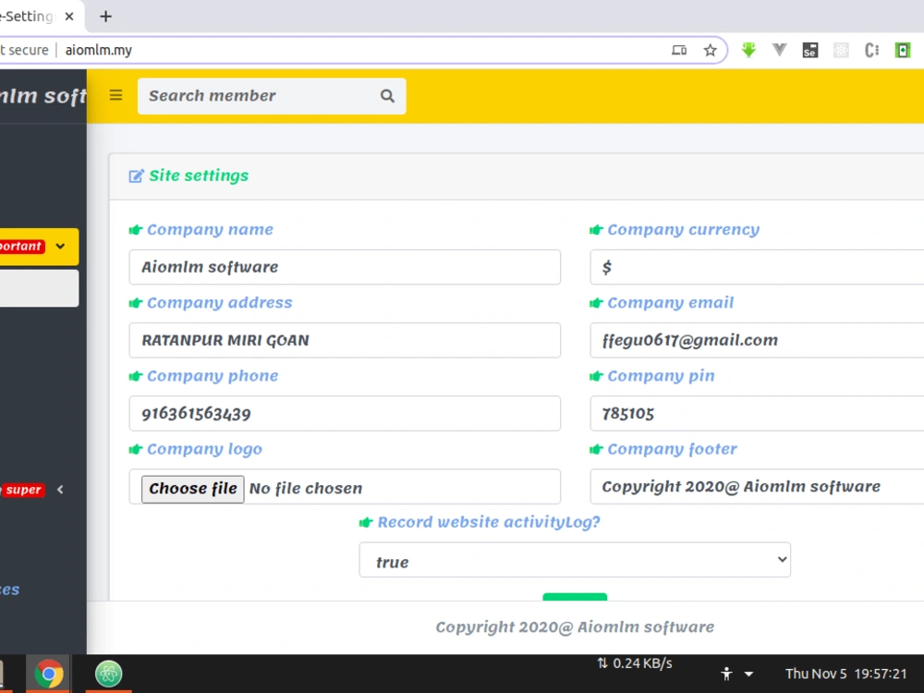
Task: Expand the super sidebar menu arrow
Action: (x=60, y=490)
